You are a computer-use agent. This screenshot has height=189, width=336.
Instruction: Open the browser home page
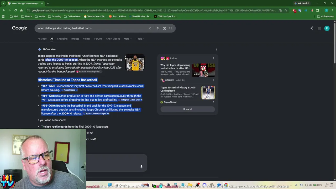(22, 10)
